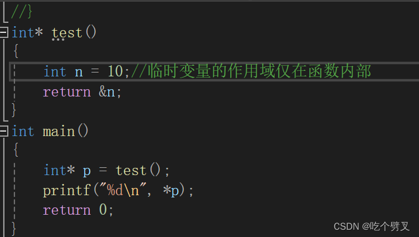Click the commented-out '//}' line

(x=21, y=12)
